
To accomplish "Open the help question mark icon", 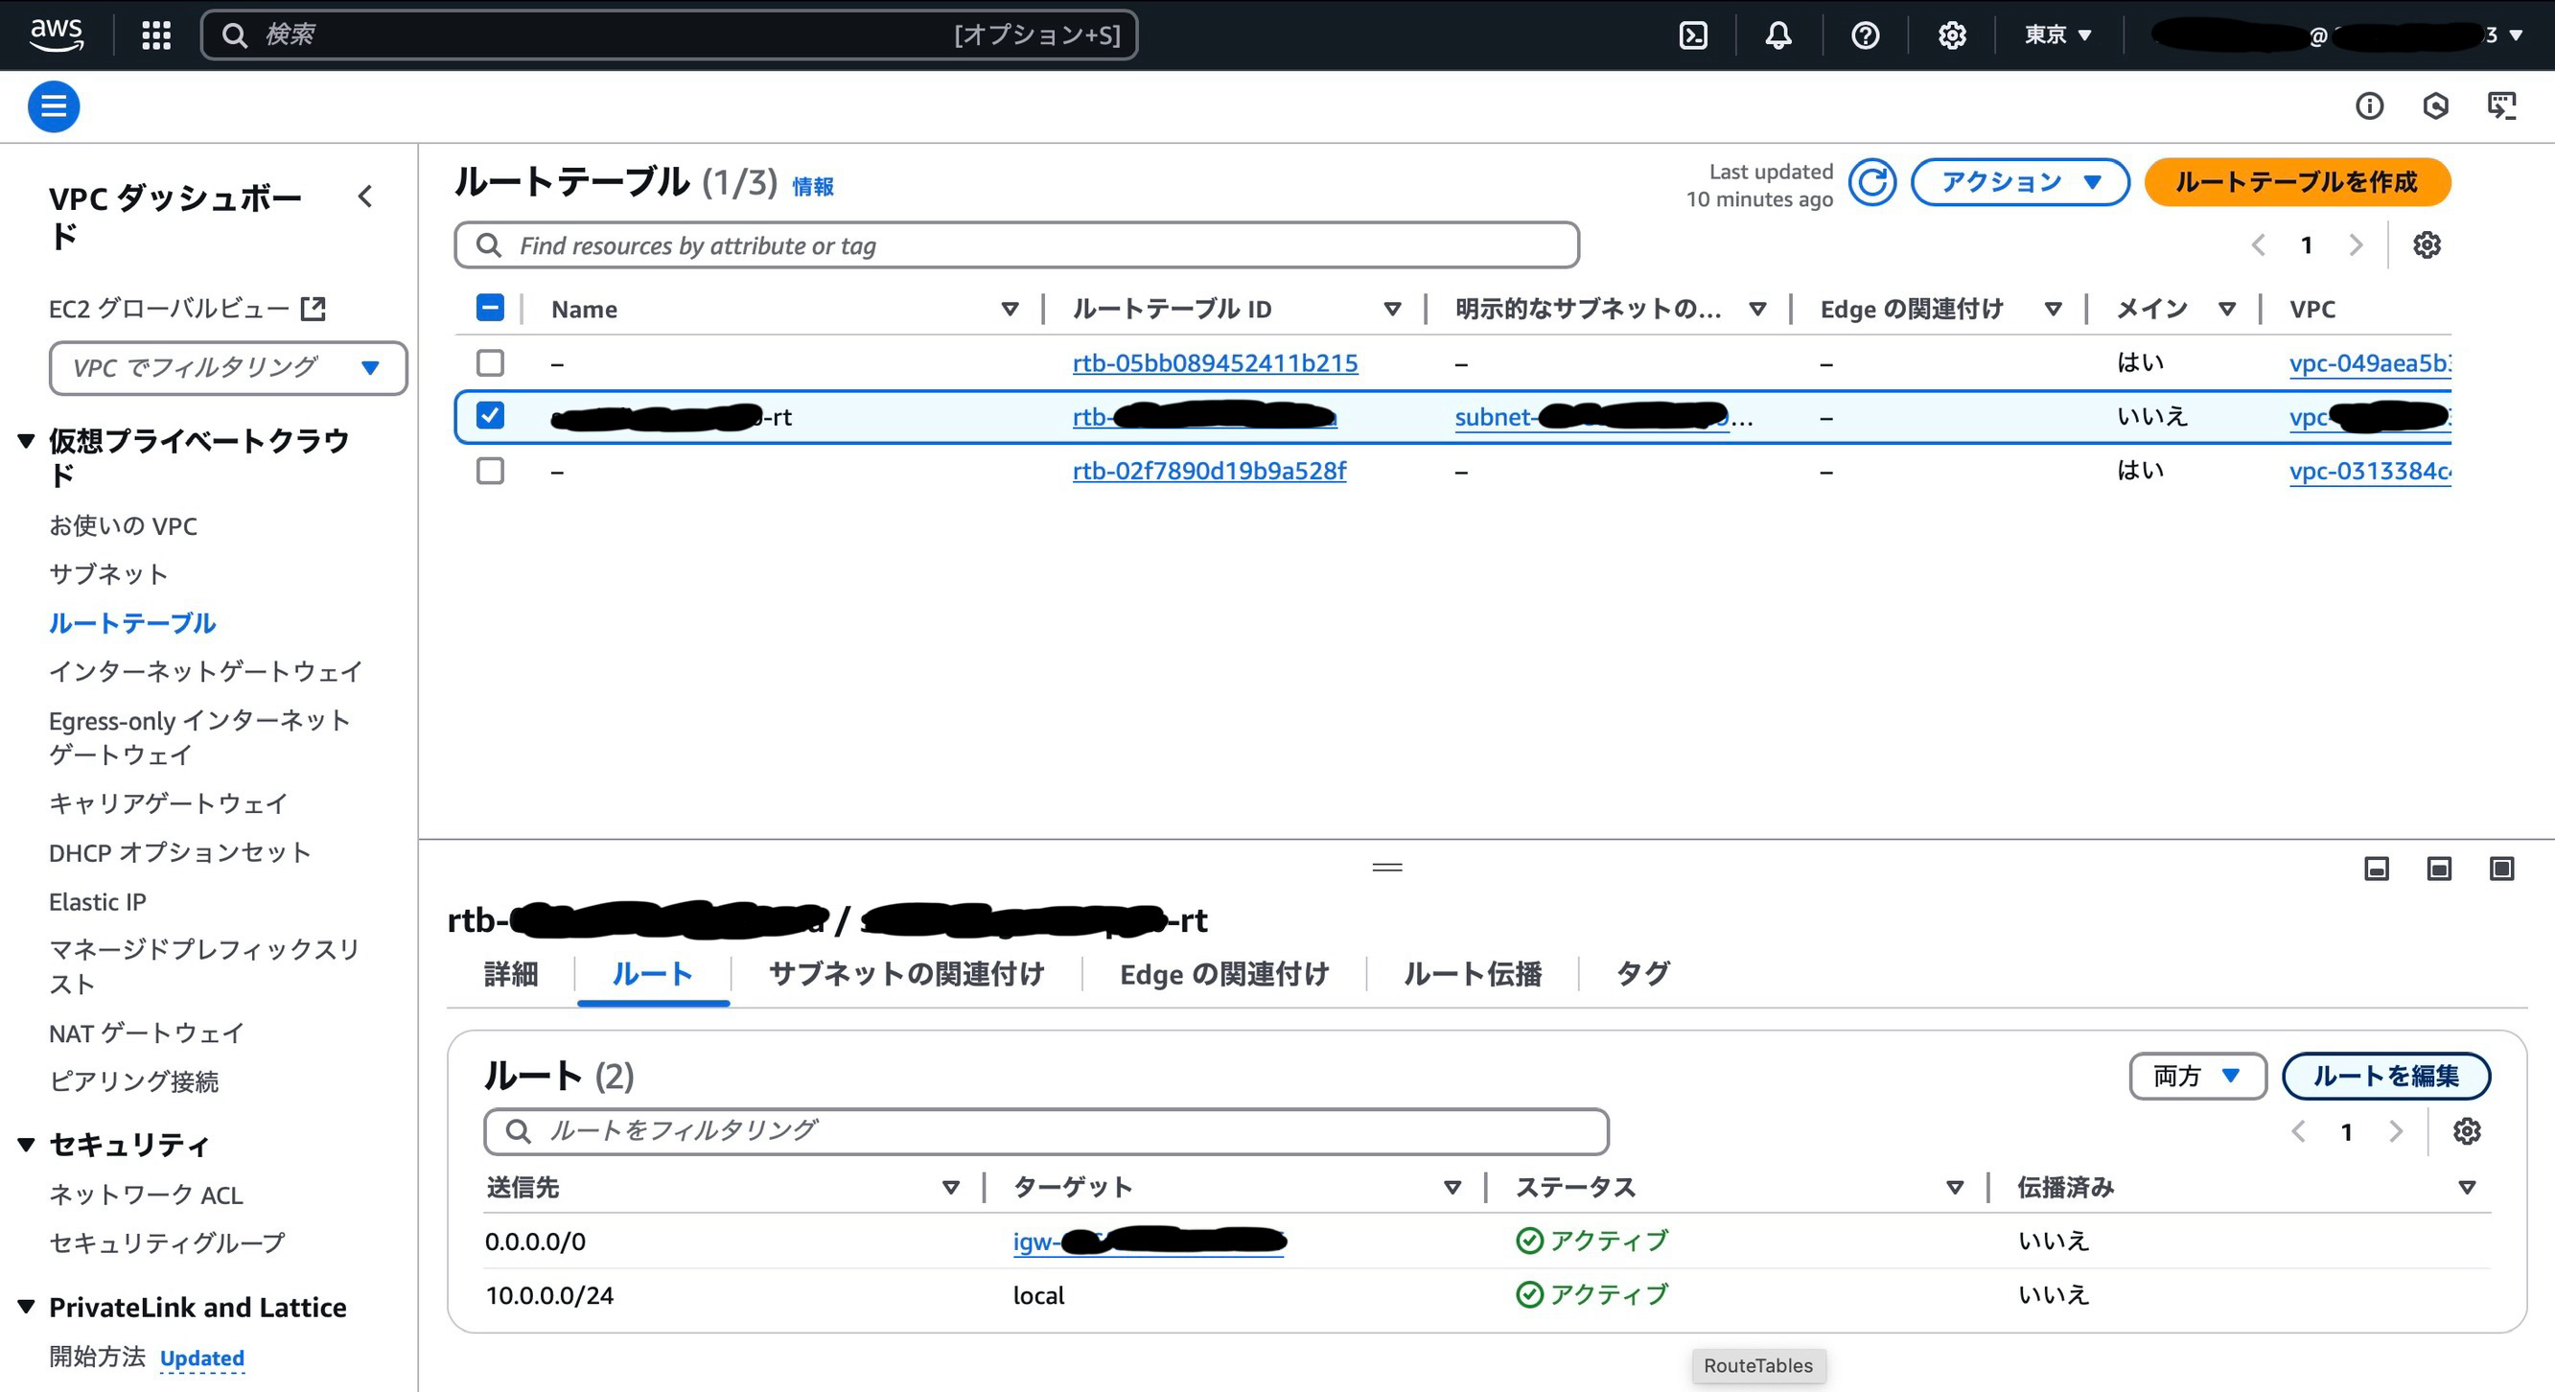I will tap(1865, 35).
